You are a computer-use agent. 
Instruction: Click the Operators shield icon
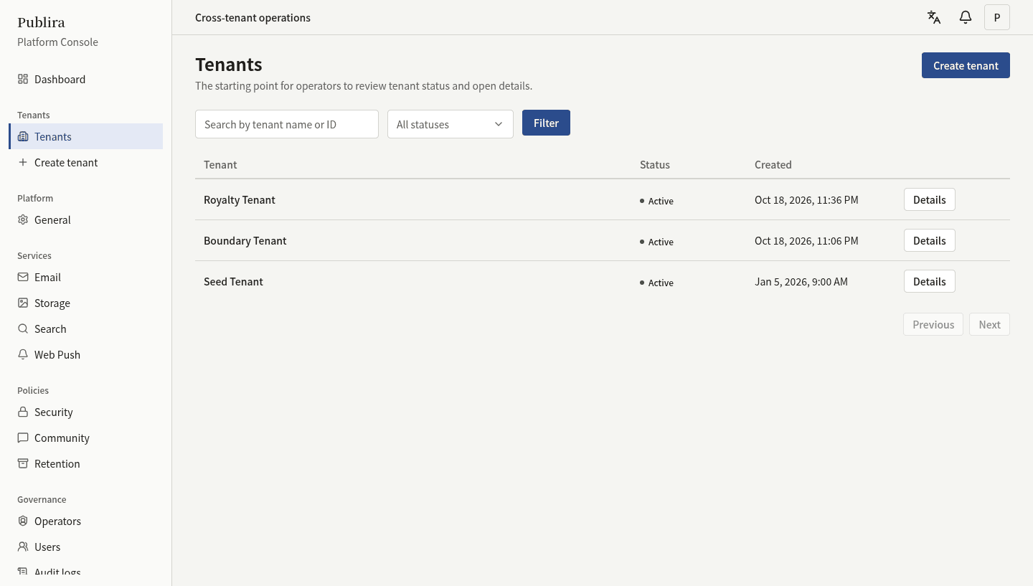click(23, 521)
